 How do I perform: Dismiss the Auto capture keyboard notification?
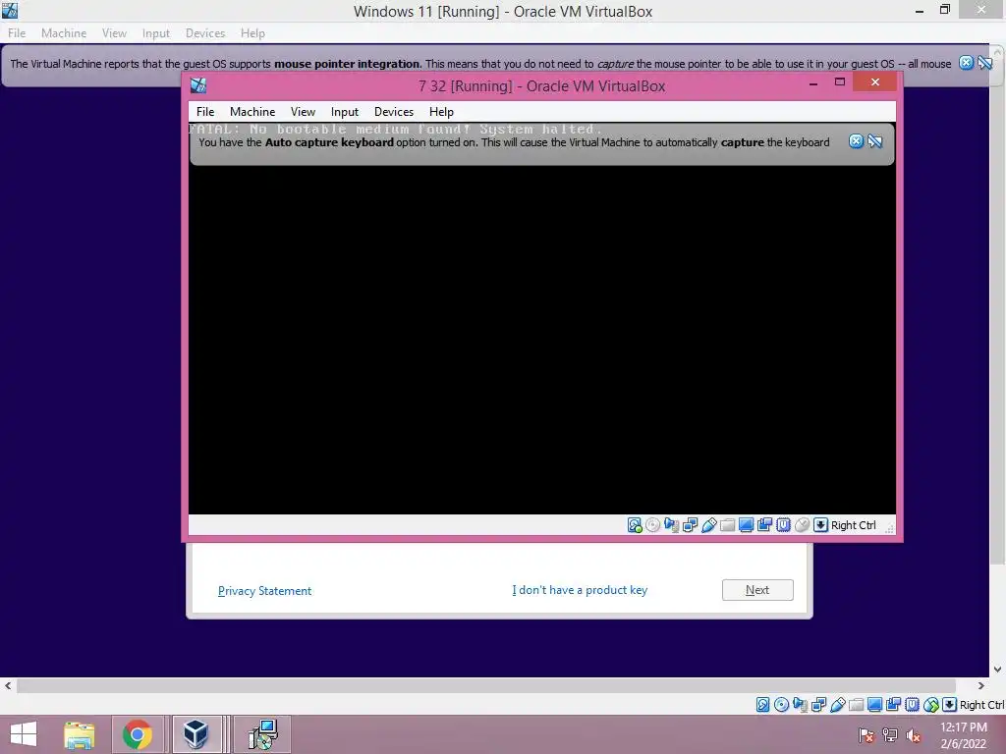(856, 141)
